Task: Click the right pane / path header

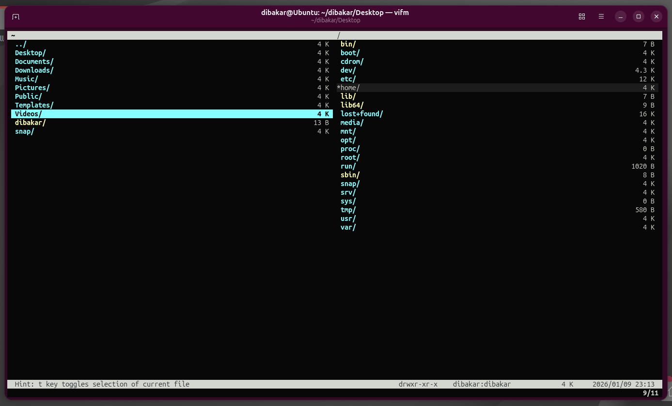Action: [339, 35]
